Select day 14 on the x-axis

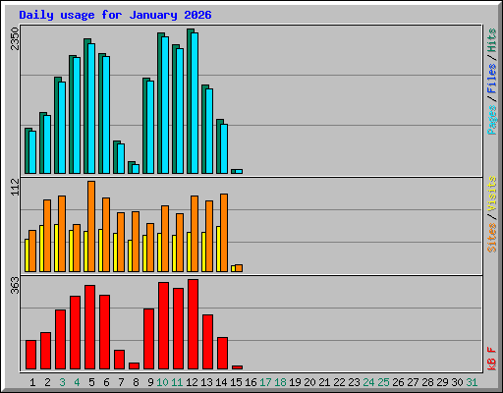coord(221,382)
